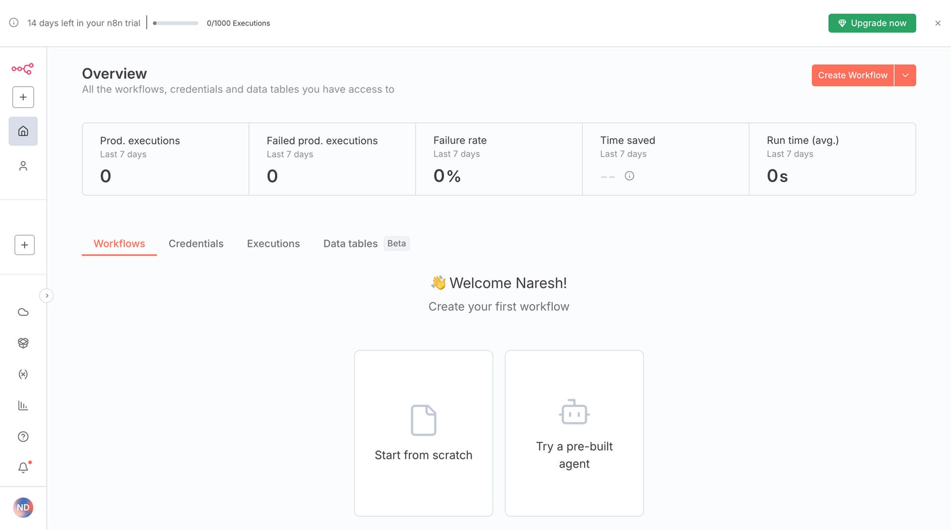Expand the Create Workflow dropdown arrow
Image resolution: width=951 pixels, height=530 pixels.
point(905,75)
